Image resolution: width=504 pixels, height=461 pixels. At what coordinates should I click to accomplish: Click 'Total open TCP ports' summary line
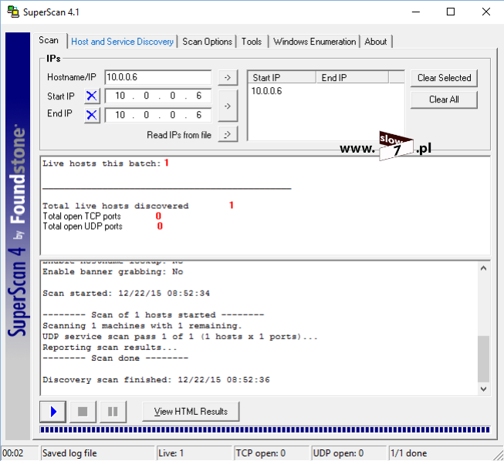(102, 217)
